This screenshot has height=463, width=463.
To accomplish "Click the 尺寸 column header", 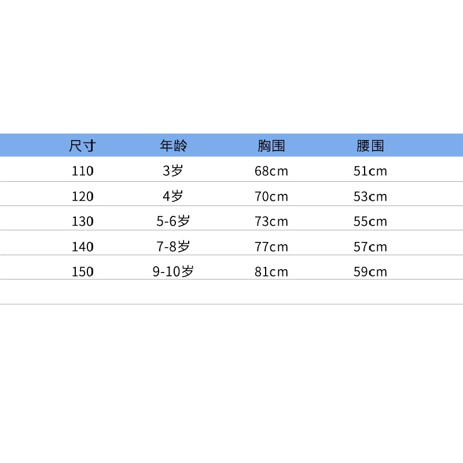I will point(82,146).
